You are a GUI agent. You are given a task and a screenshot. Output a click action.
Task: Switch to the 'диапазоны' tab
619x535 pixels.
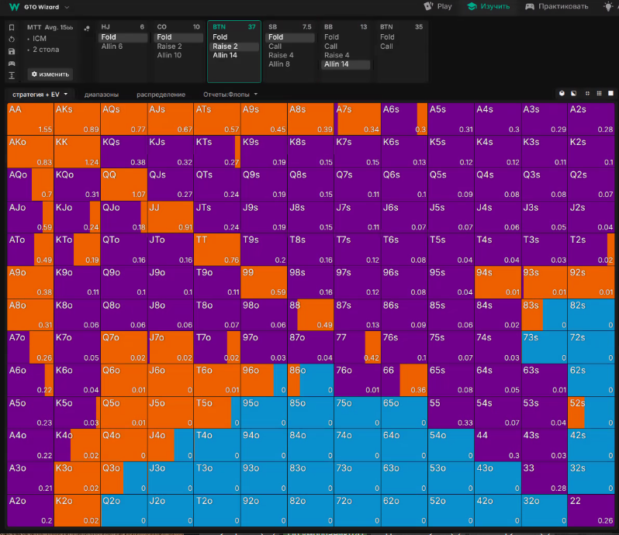[x=102, y=95]
